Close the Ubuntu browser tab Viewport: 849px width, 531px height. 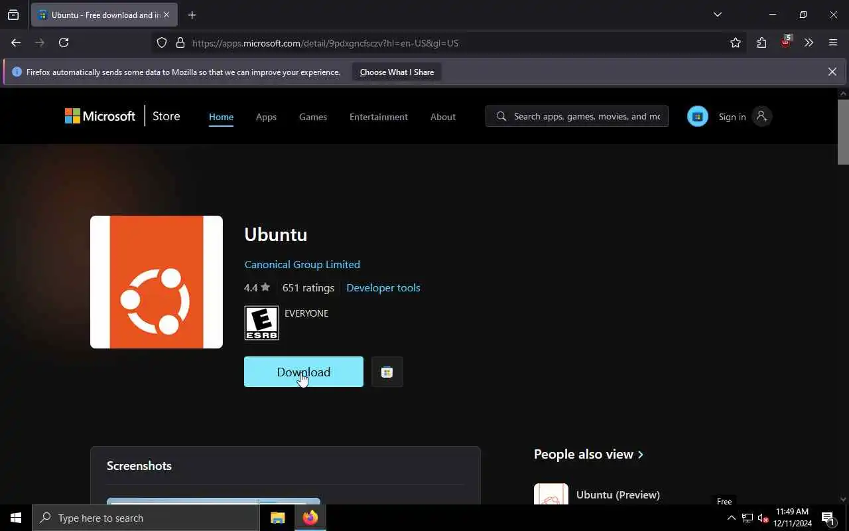[x=166, y=15]
